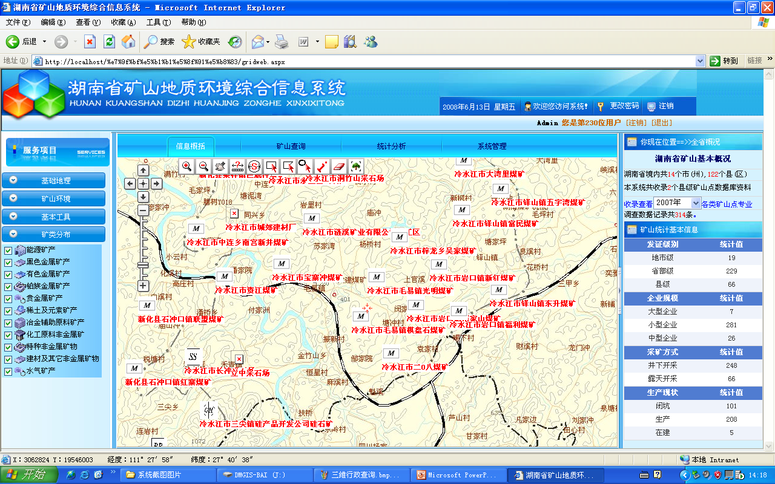
Task: Disable the 水气矿产 layer checkbox
Action: tap(8, 371)
